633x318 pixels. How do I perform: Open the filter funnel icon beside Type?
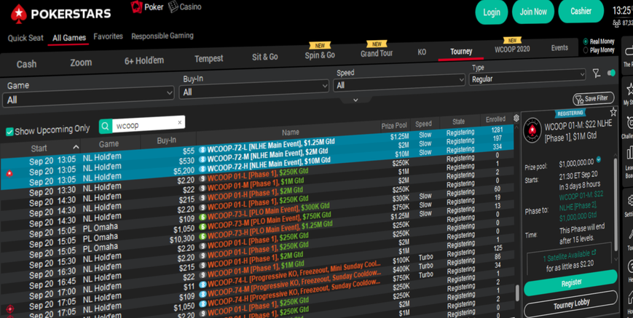click(597, 73)
